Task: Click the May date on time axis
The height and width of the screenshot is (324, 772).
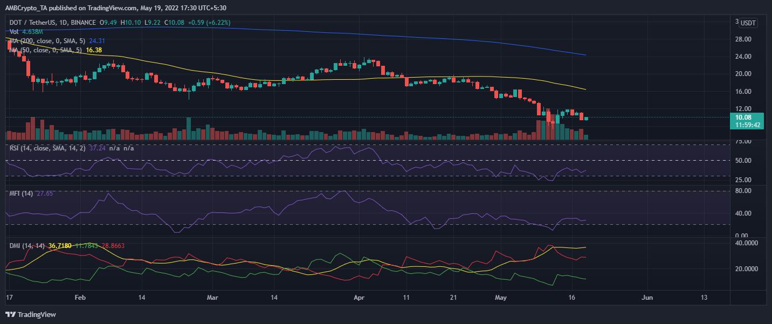Action: pyautogui.click(x=501, y=298)
